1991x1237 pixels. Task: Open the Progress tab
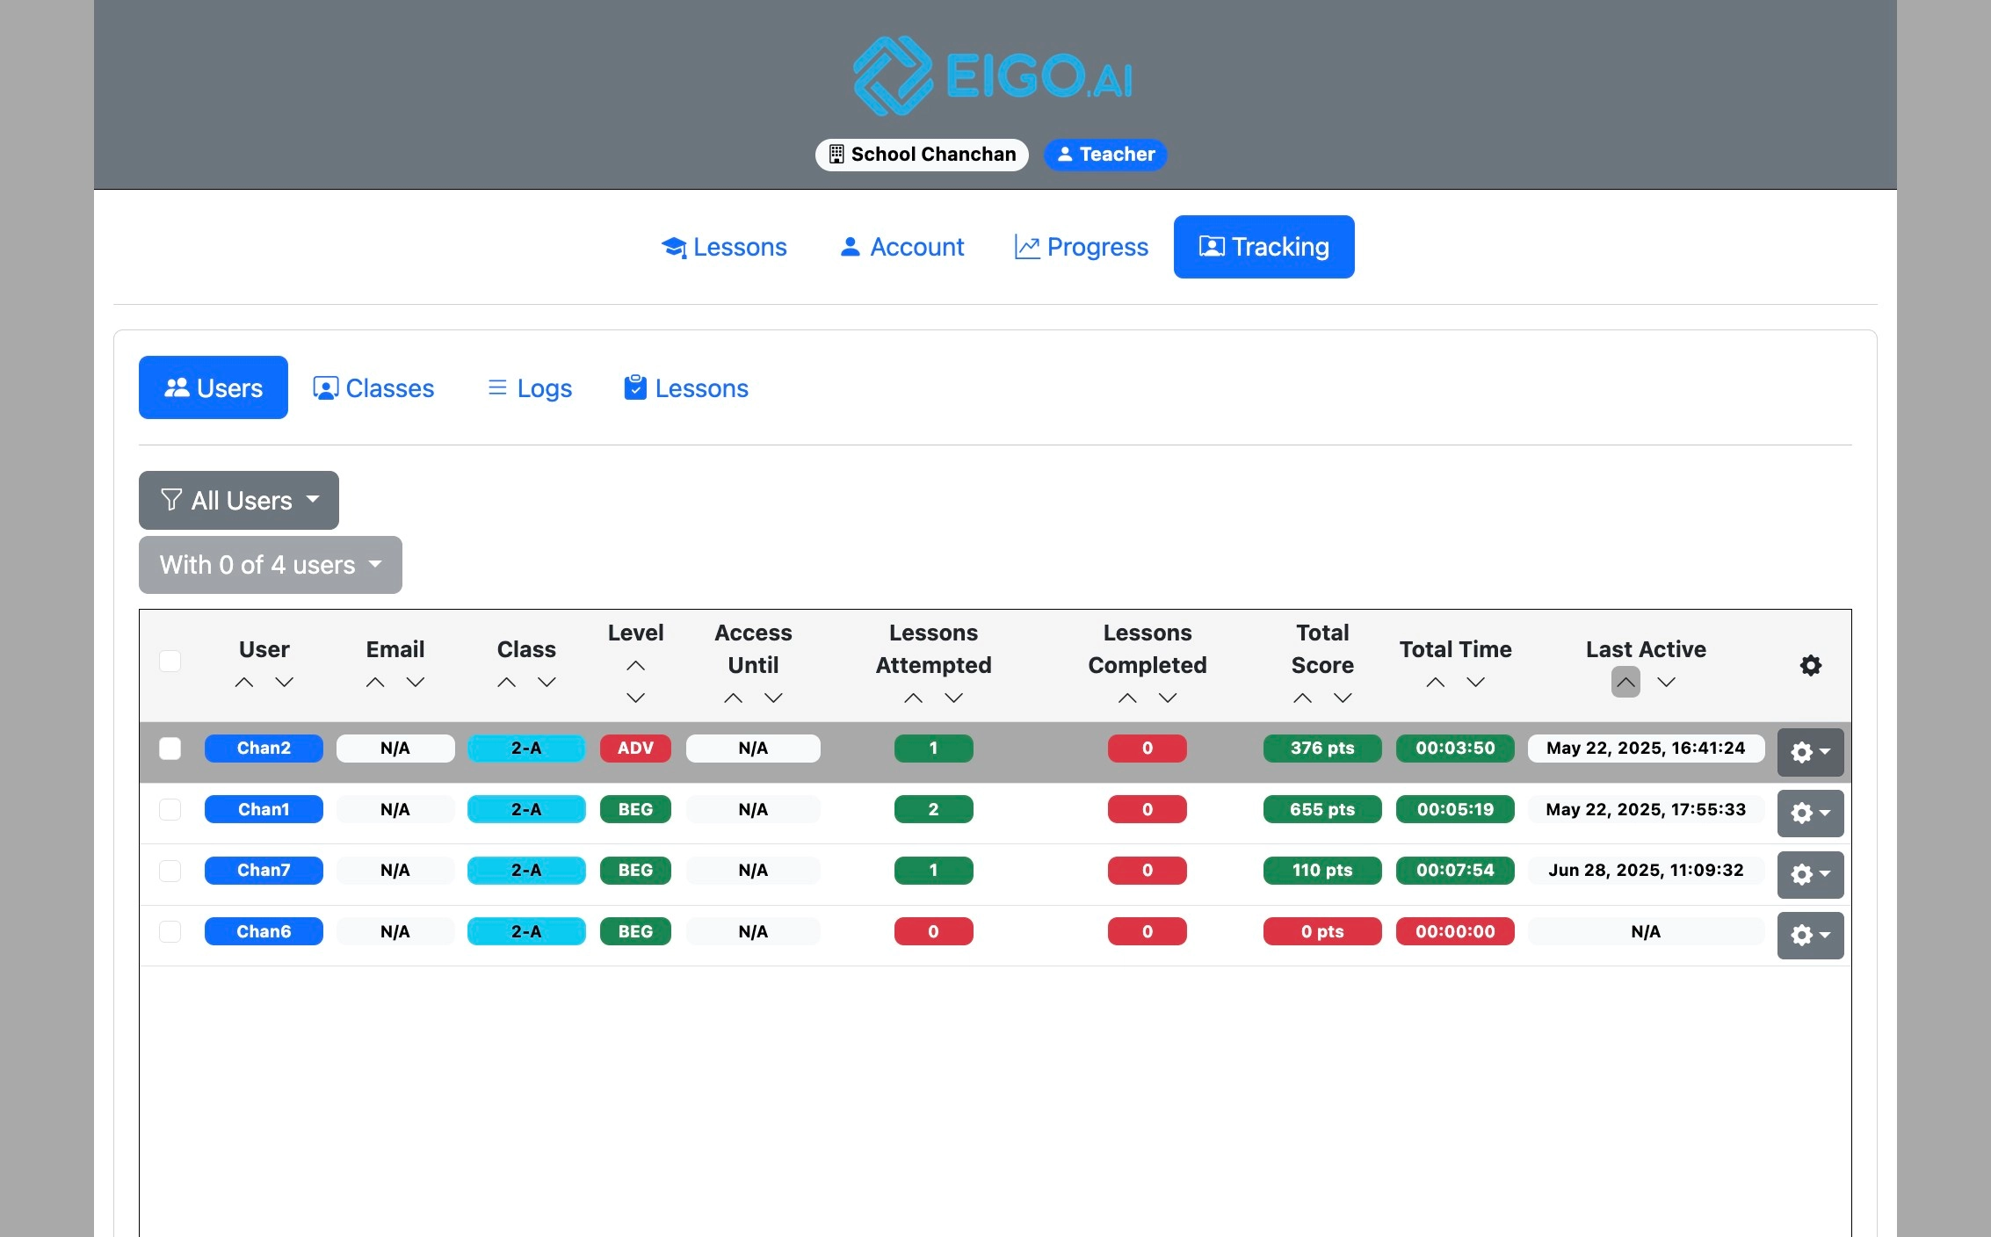[x=1081, y=247]
